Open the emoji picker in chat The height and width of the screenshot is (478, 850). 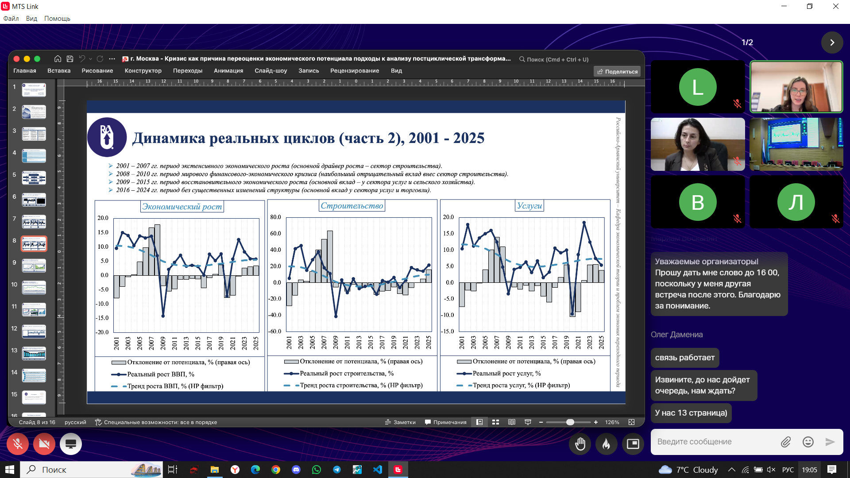808,442
